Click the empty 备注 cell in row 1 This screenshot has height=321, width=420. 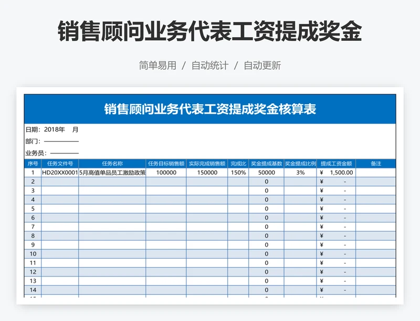pyautogui.click(x=376, y=173)
